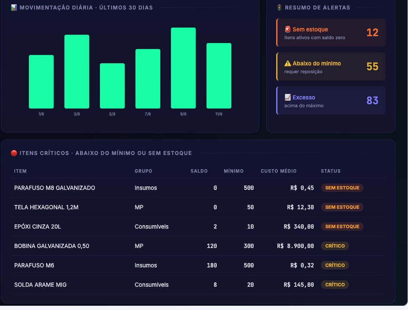The image size is (408, 310).
Task: Click saldo 120 for BOBINA GALVANIZADA
Action: point(212,246)
